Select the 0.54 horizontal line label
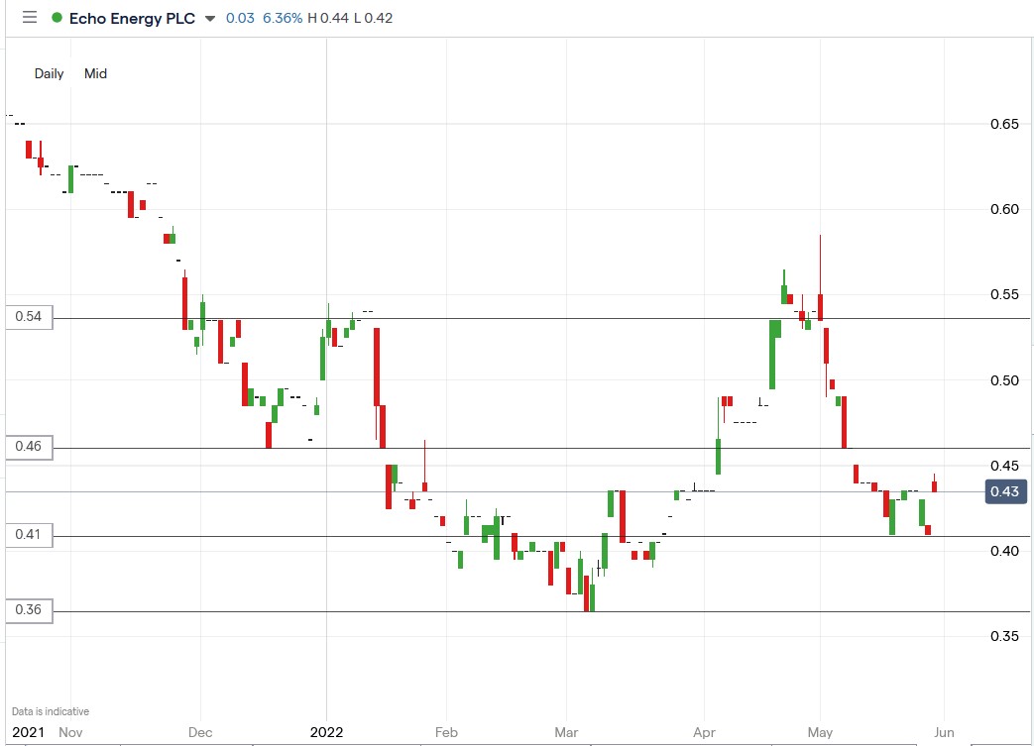This screenshot has width=1034, height=746. [29, 316]
